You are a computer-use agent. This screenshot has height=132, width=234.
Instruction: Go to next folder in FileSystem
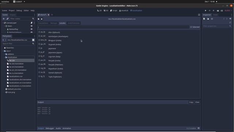click(x=5, y=40)
